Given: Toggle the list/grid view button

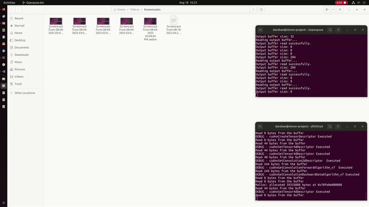Looking at the screenshot, I should tap(327, 9).
